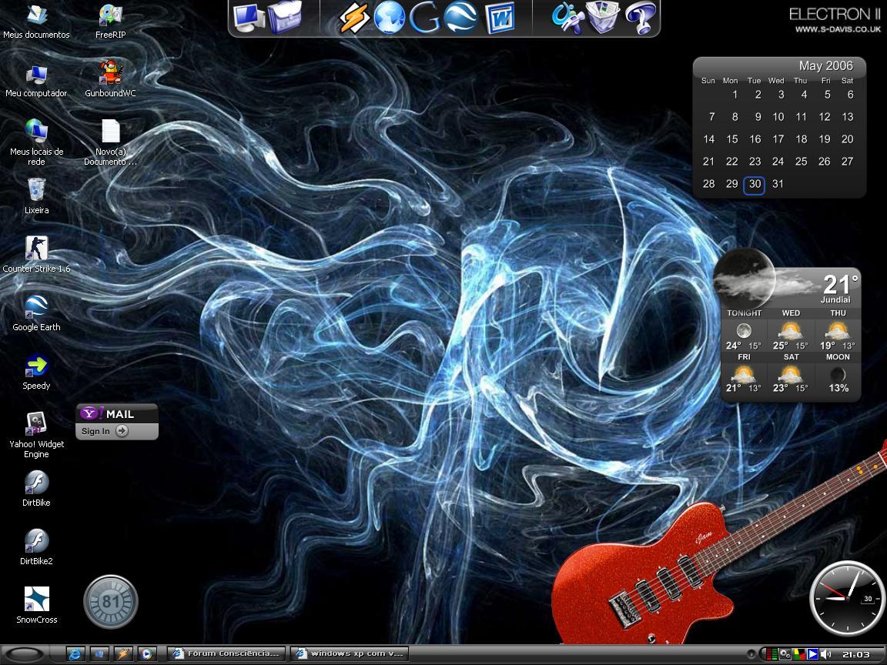Select date 31 in calendar widget

coord(778,184)
